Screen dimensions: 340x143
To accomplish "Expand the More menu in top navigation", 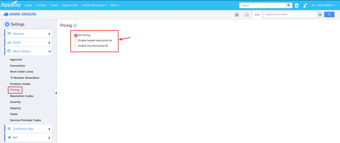I will 115,5.
